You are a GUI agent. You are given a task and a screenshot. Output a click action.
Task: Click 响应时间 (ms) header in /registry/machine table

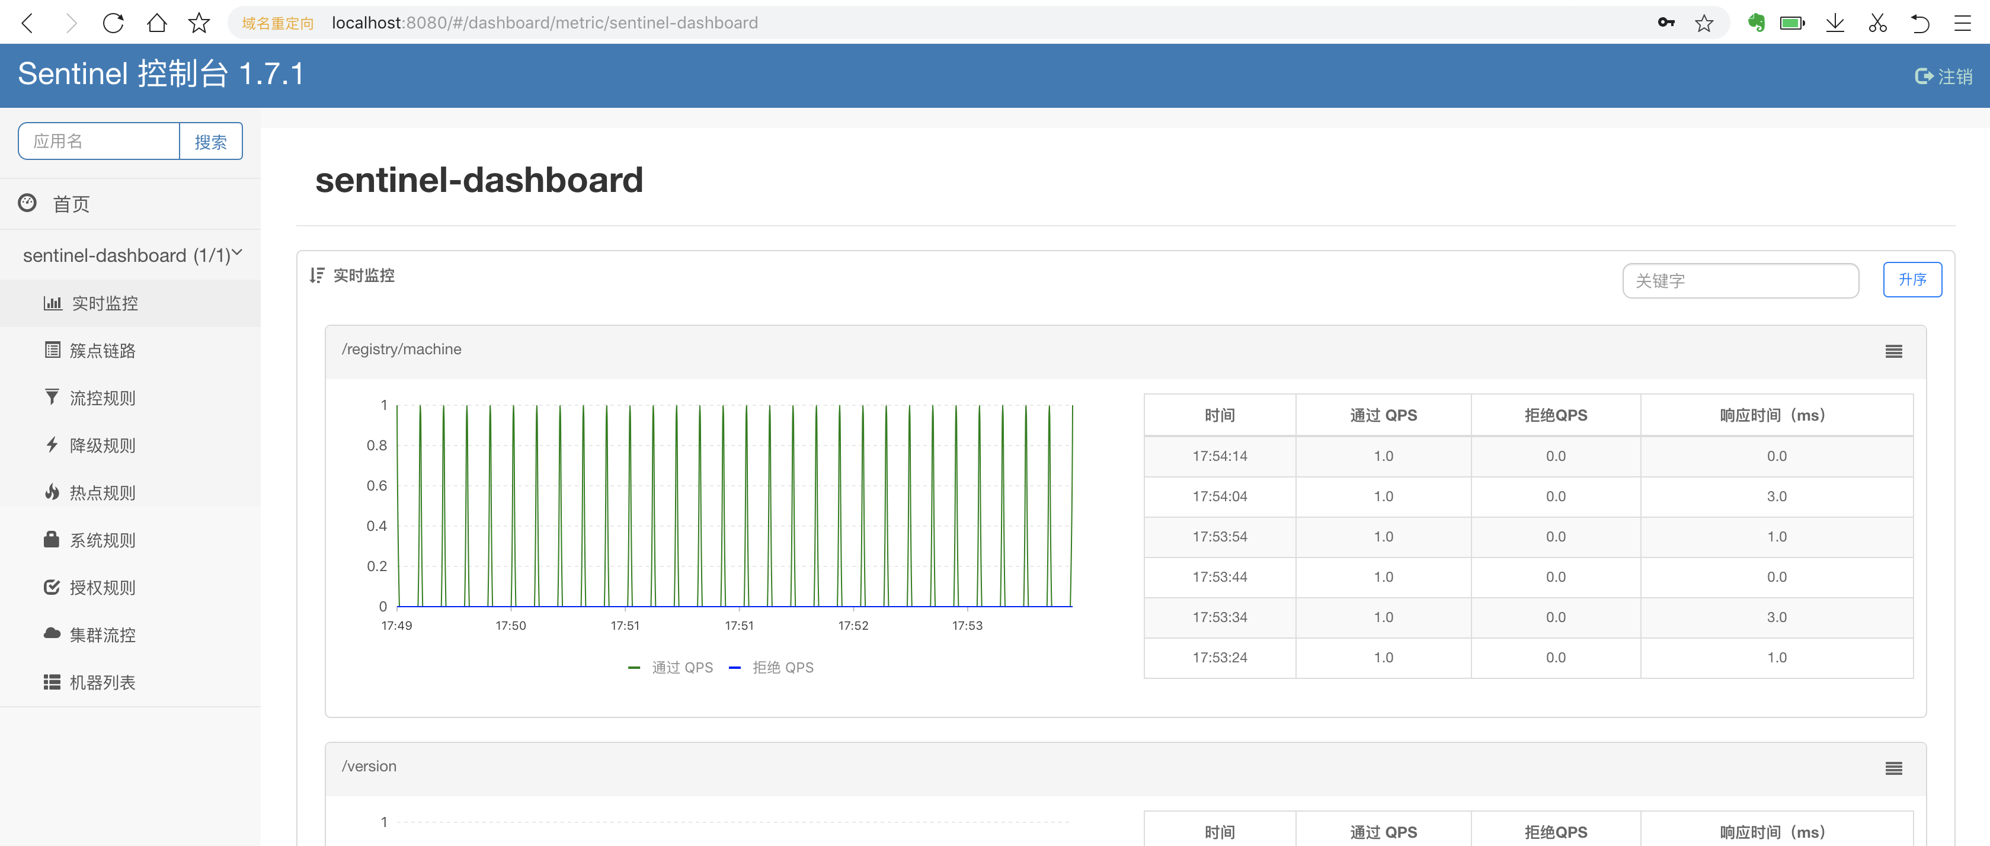(1776, 416)
